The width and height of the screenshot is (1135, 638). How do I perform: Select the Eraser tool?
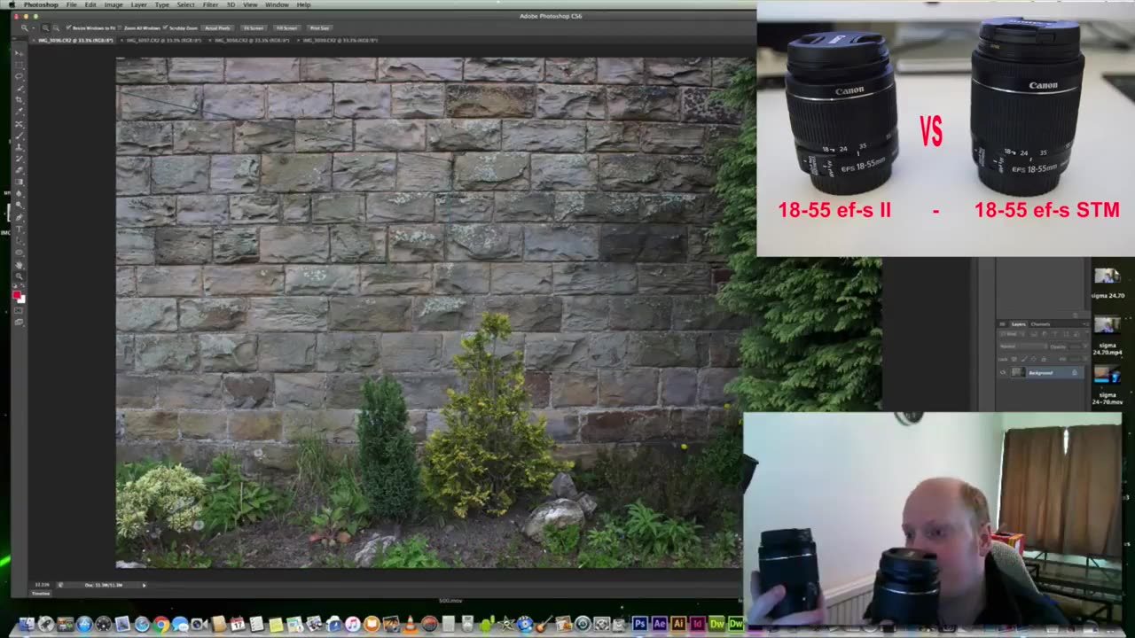pos(19,169)
